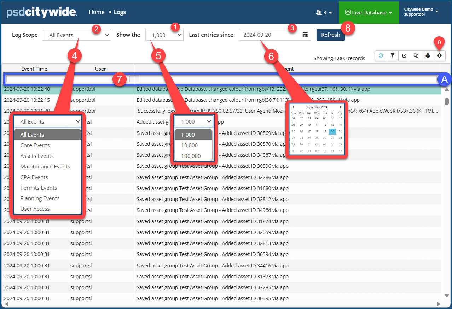This screenshot has height=309, width=452.
Task: Select Maintenance Events from the scope list
Action: click(45, 167)
